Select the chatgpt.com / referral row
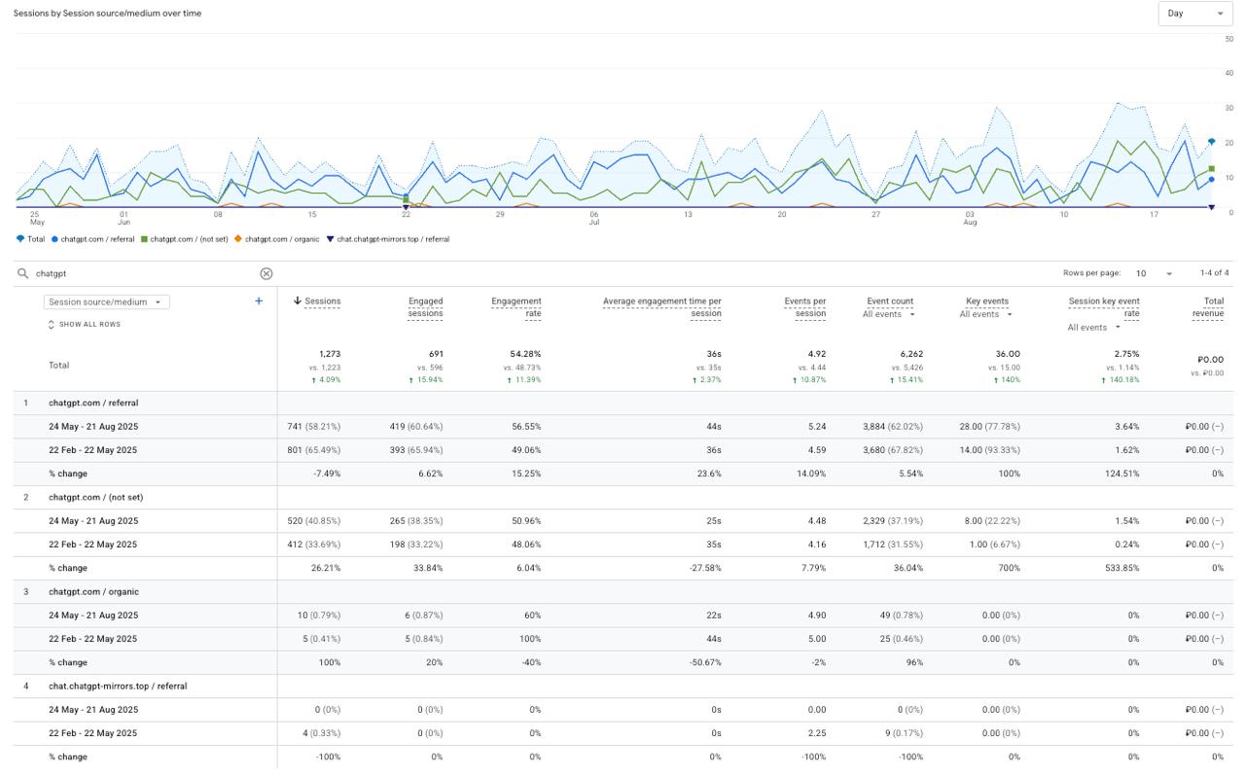This screenshot has height=774, width=1245. pyautogui.click(x=93, y=403)
